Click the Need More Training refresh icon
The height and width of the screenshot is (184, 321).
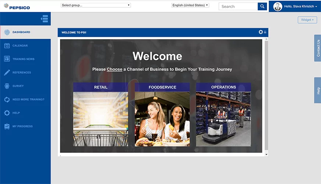(x=7, y=99)
